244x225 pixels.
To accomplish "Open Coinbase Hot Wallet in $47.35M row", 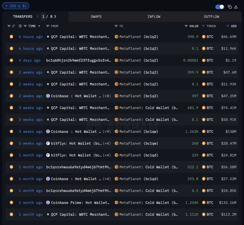I will click(76, 96).
